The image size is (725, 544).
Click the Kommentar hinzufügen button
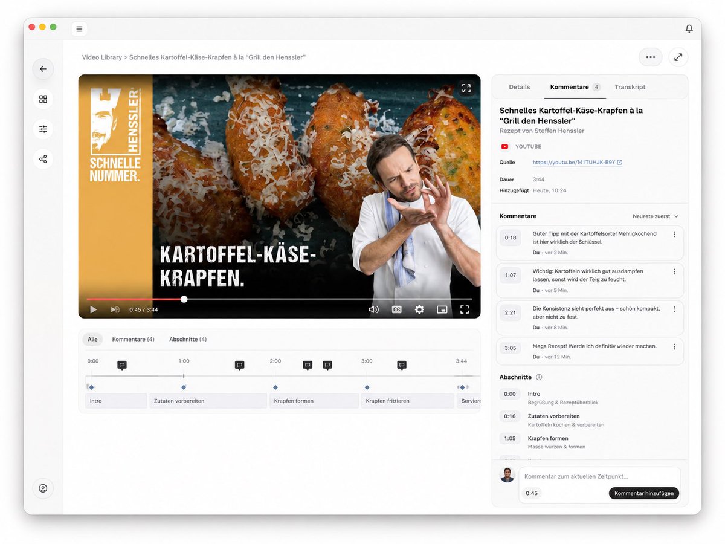pos(644,493)
